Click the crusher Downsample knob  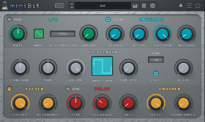pyautogui.click(x=184, y=103)
